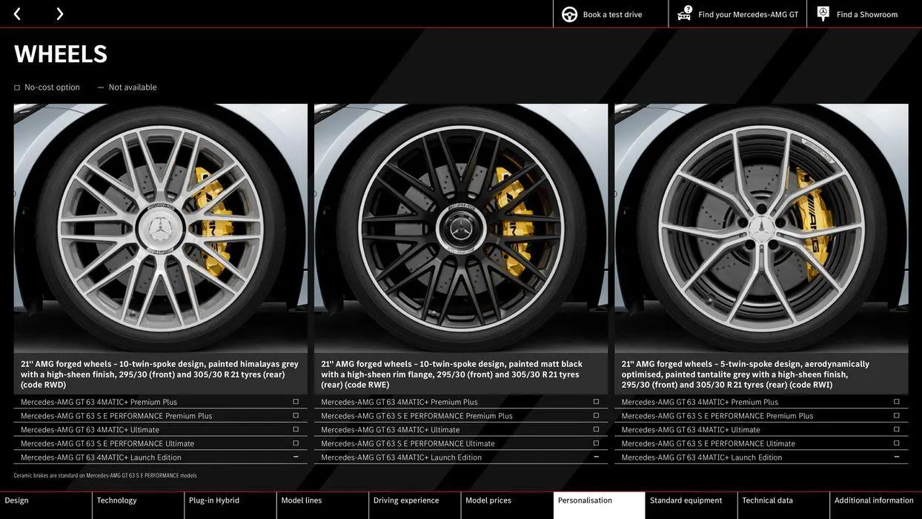Click the matt black 10-twin-spoke wheel image
Screen dimensions: 922x519
(461, 228)
